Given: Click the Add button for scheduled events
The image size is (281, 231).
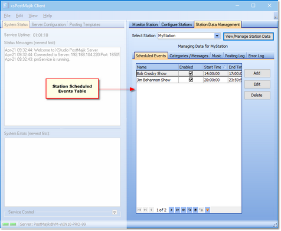Looking at the screenshot, I should pos(257,73).
